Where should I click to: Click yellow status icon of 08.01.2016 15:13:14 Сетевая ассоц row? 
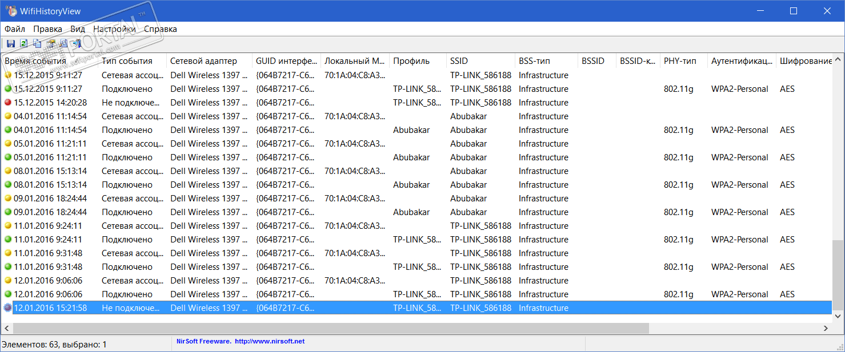tap(8, 171)
